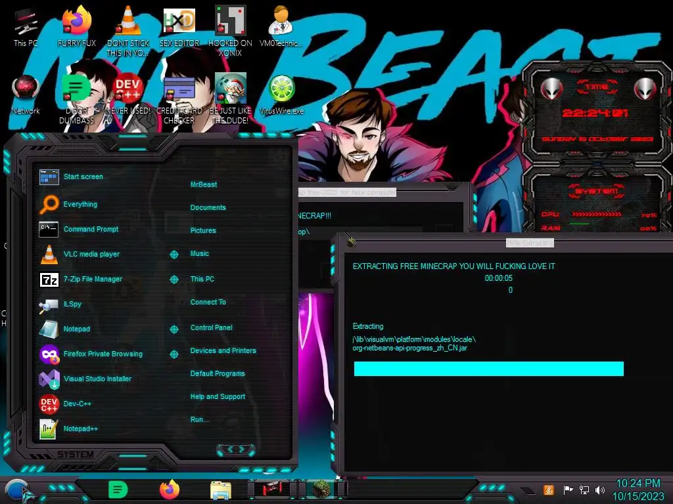Click Firefox Private Browsing mask icon
This screenshot has height=504, width=673.
[49, 354]
